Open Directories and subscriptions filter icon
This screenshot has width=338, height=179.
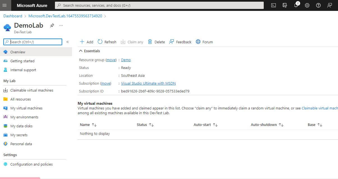(x=285, y=5)
